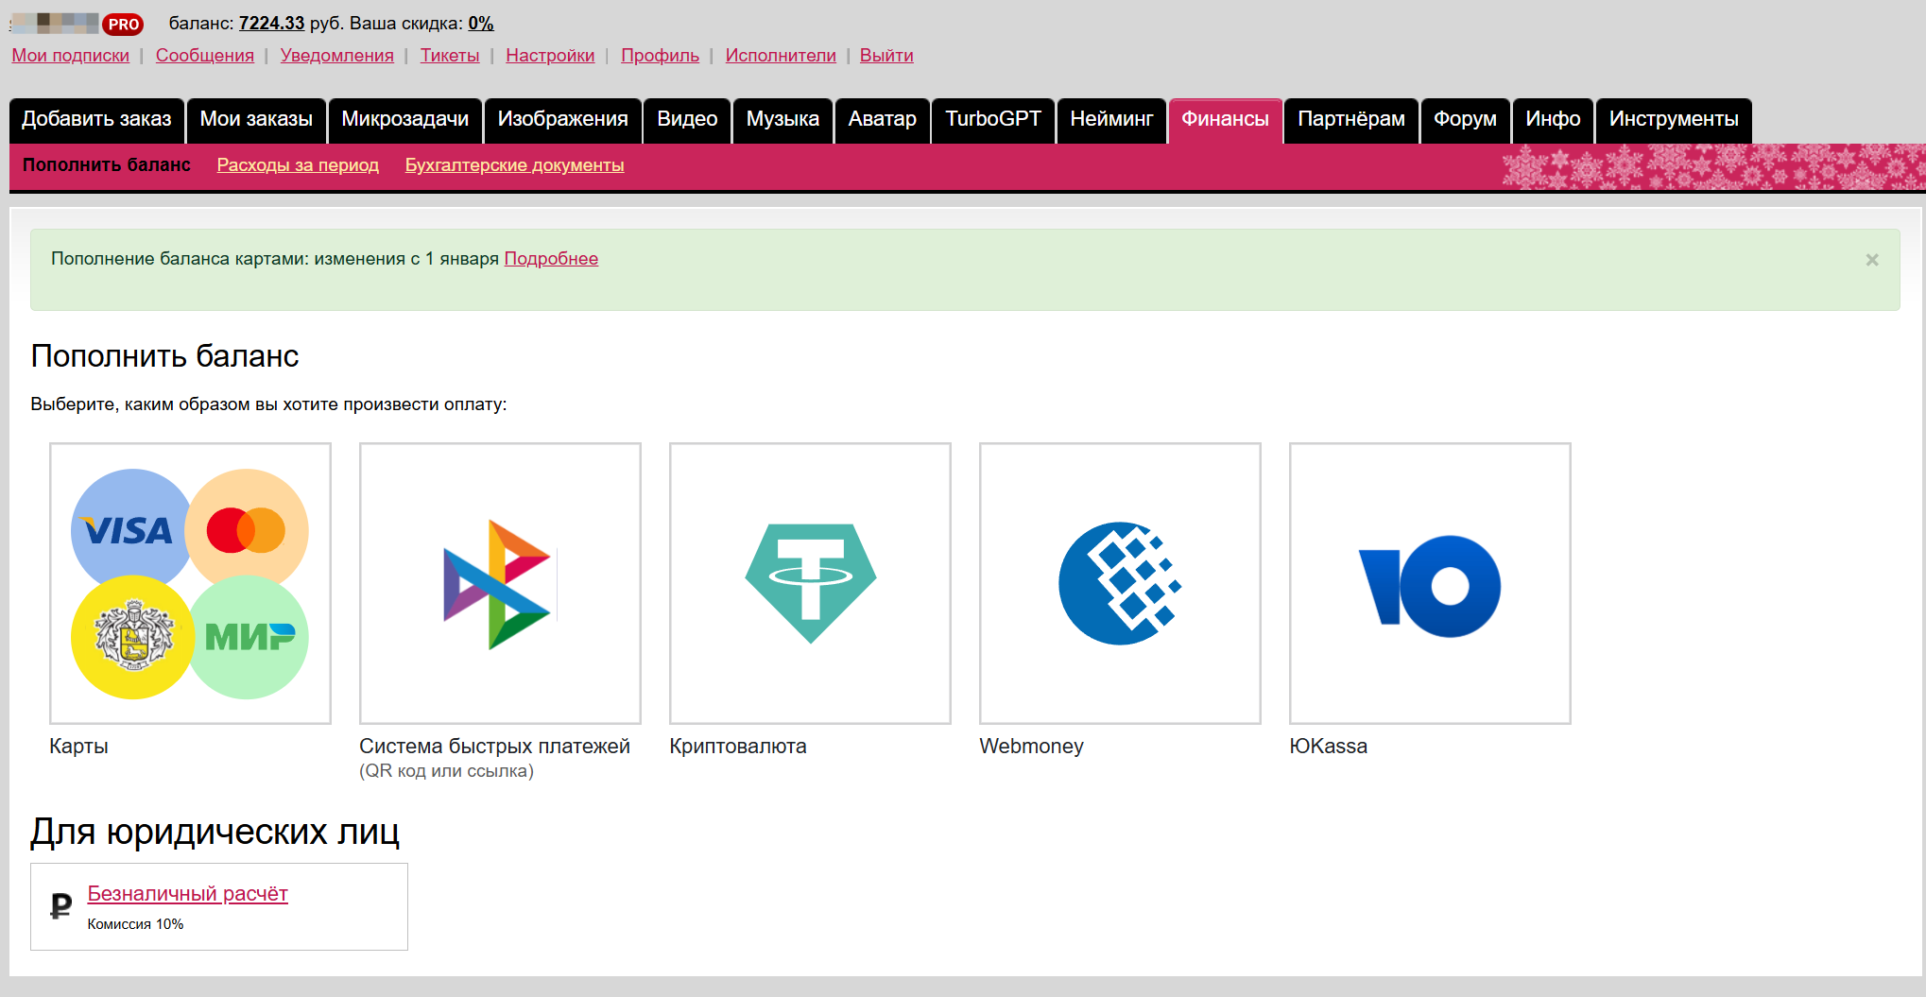Pick the Tether cryptocurrency payment icon
The width and height of the screenshot is (1926, 997).
click(x=810, y=583)
